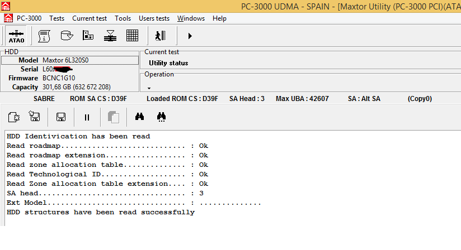Screen dimensions: 461x250
Task: Open the Help menu
Action: pos(219,18)
